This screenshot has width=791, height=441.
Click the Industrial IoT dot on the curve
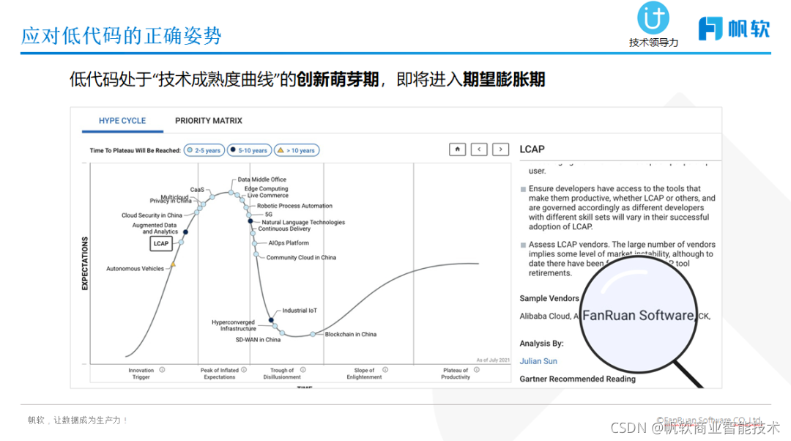tap(271, 320)
